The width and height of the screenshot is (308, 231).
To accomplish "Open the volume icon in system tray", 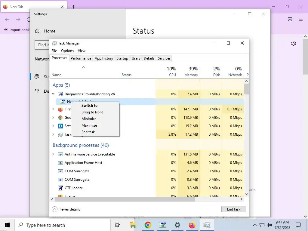I will click(269, 225).
